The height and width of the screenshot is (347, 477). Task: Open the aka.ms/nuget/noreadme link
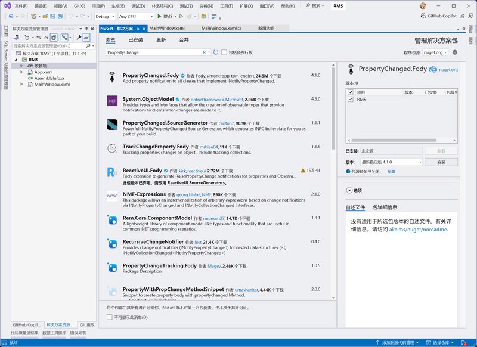coord(418,229)
